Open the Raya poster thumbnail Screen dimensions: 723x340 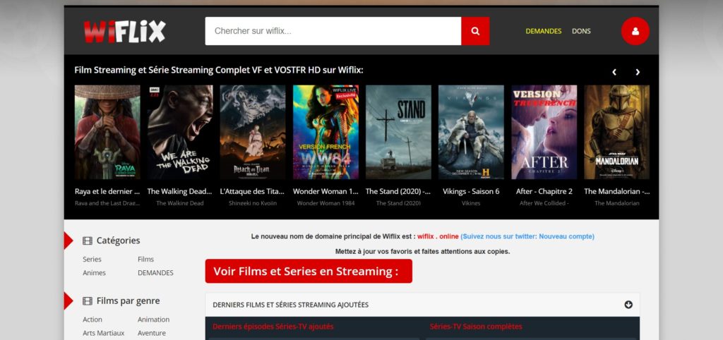click(x=107, y=132)
